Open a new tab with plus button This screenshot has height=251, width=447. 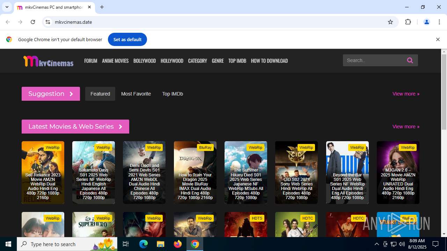pos(102,7)
